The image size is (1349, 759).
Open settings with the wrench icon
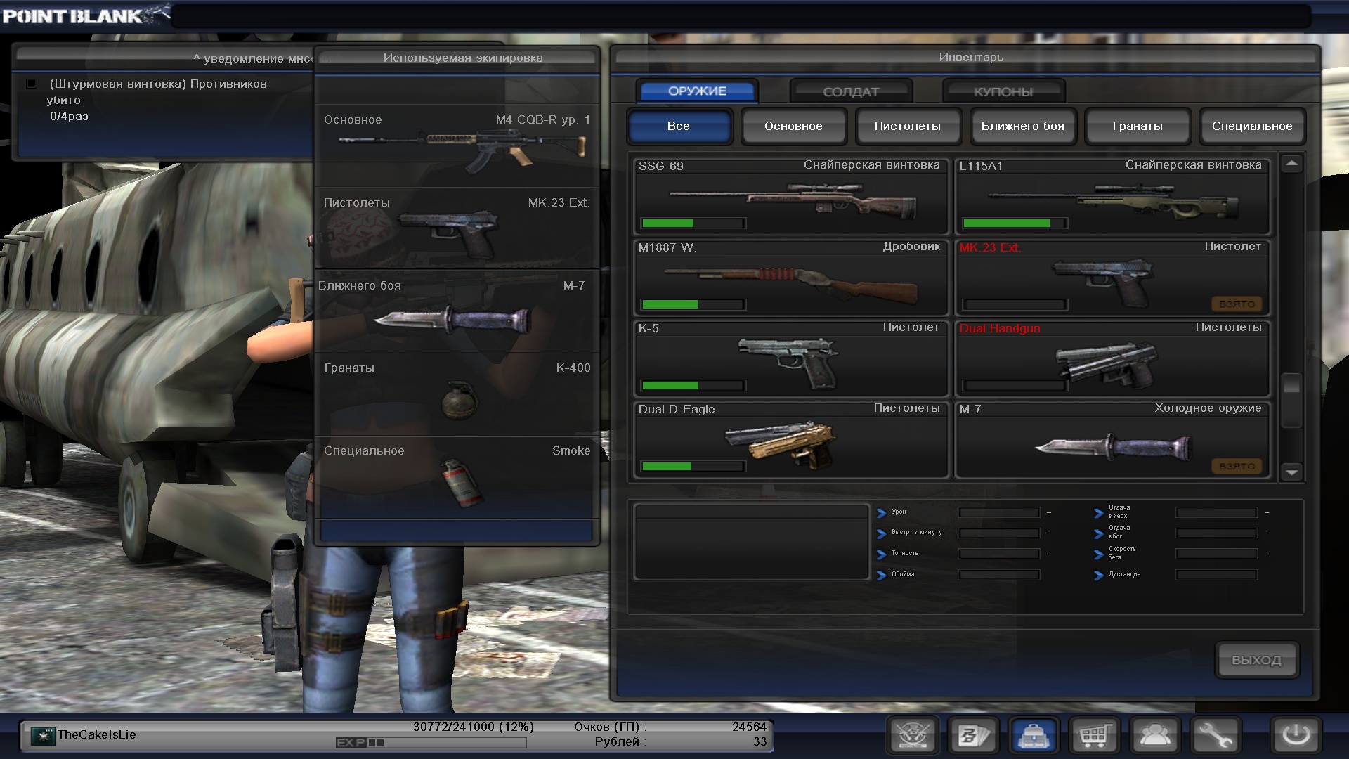1215,736
